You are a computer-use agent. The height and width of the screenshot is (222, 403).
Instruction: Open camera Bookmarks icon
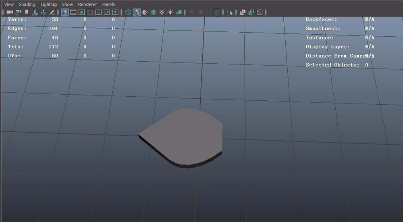tap(27, 12)
